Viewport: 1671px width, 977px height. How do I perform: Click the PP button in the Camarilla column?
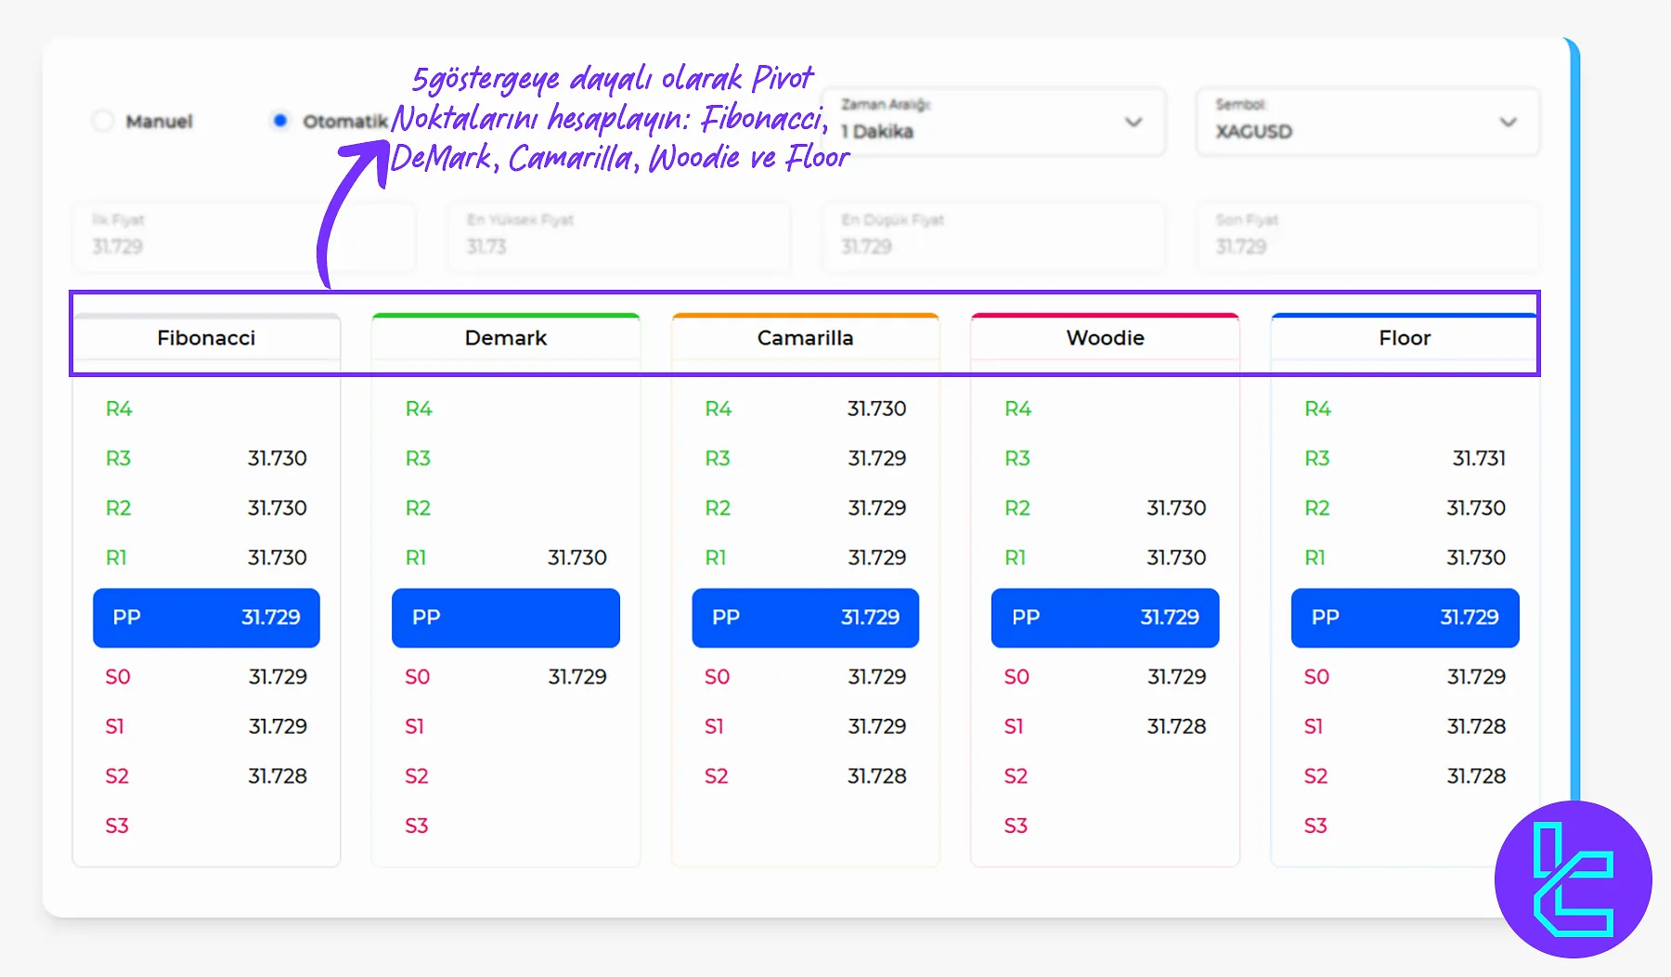804,618
